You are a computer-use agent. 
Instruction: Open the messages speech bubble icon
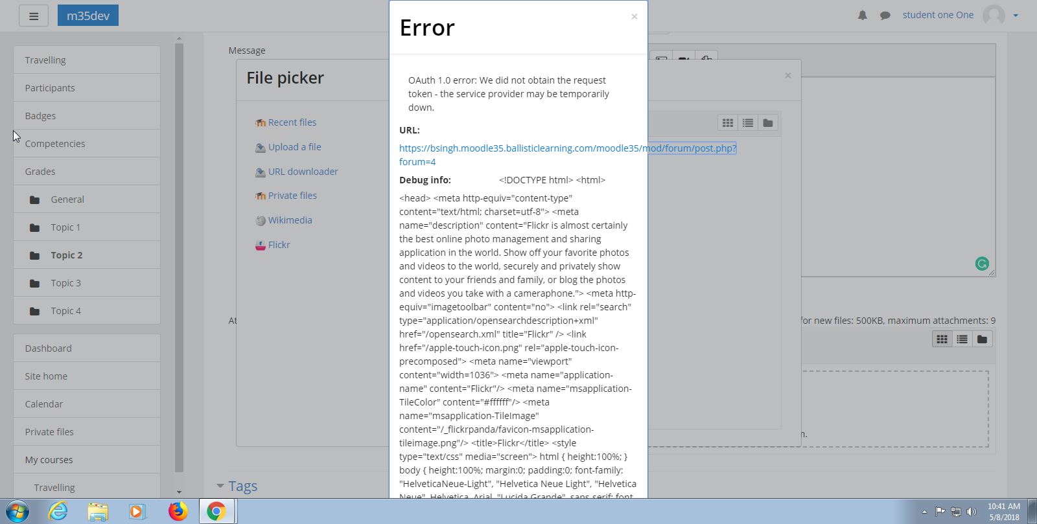point(885,15)
